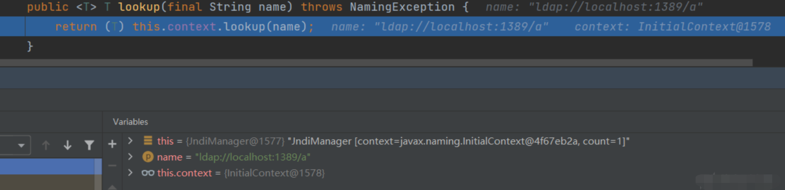Open the thread selector dropdown
785x190 pixels.
click(21, 145)
